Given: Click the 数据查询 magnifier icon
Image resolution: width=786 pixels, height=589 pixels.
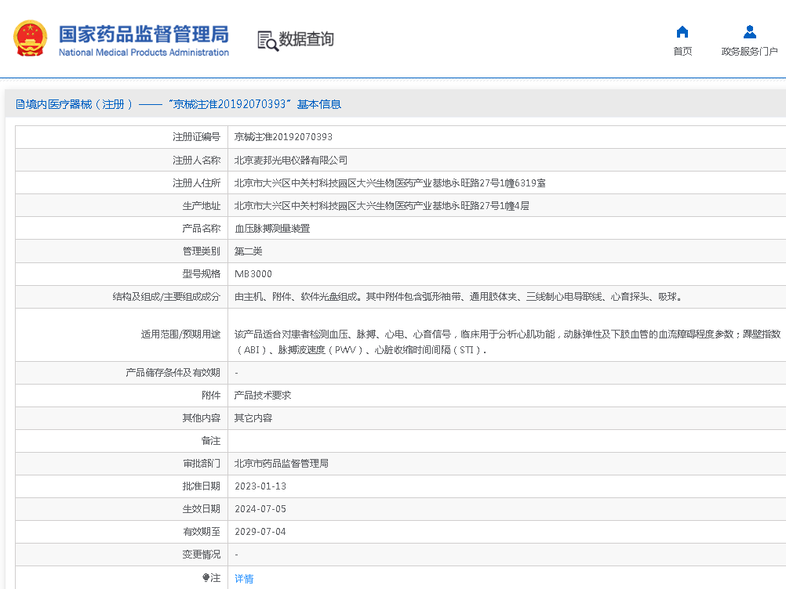Looking at the screenshot, I should [x=267, y=41].
